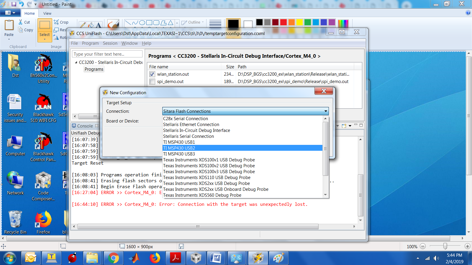This screenshot has width=472, height=265.
Task: Open the dropdown arrow beside Open Console
Action: coord(350,126)
